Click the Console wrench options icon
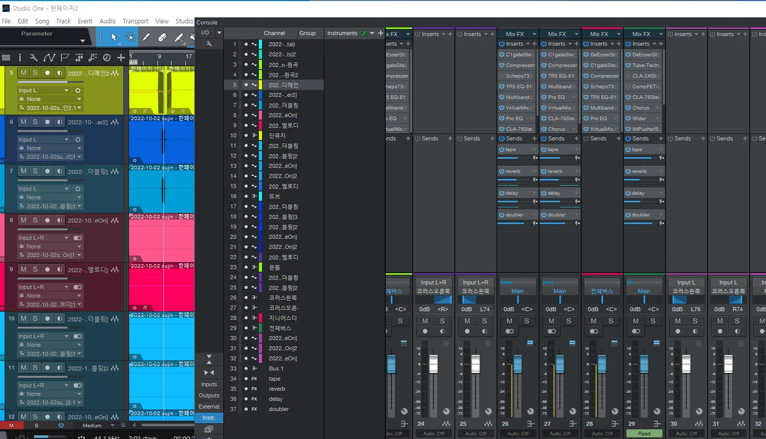 (x=209, y=44)
